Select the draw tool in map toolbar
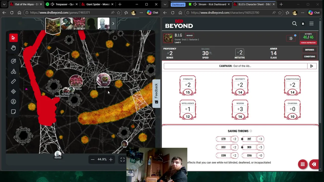Viewport: 324px width, 182px height. (x=13, y=61)
